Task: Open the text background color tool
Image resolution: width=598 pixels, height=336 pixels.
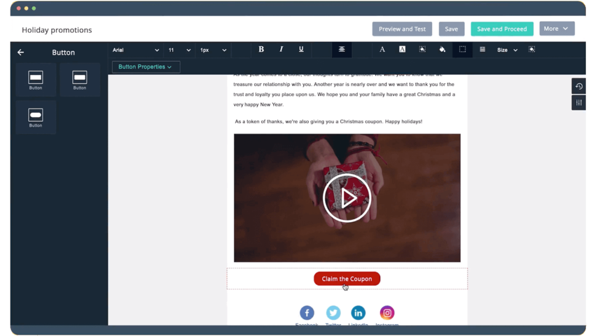Action: tap(402, 49)
